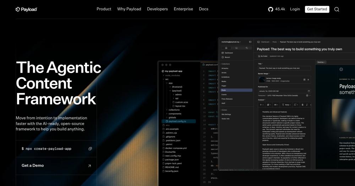Viewport: 355px width, 186px height.
Task: Toggle the nav panel icon before Dashboard breadcrumb
Action: pyautogui.click(x=258, y=42)
